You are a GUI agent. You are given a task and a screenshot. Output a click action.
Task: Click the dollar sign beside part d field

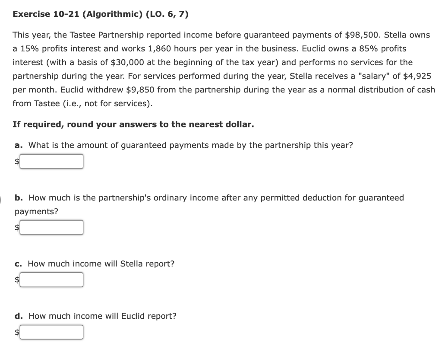[17, 332]
